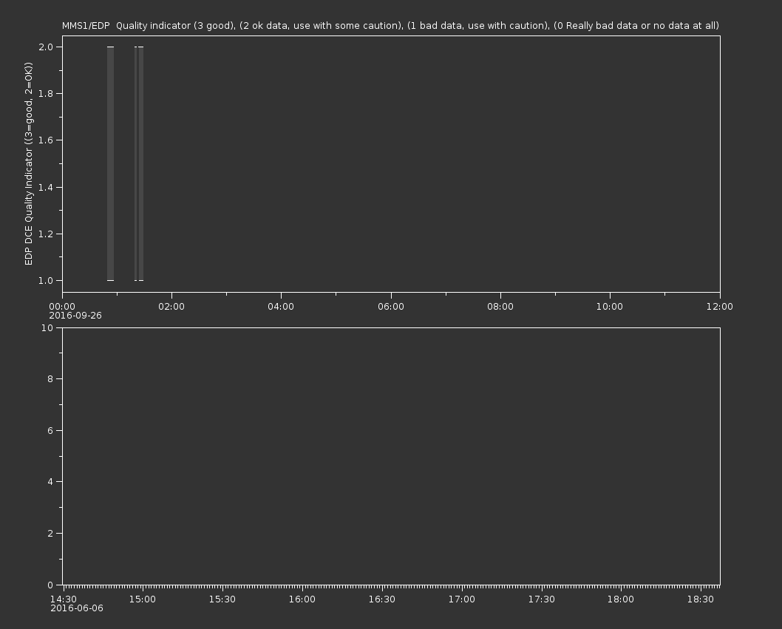782x629 pixels.
Task: Click the 04:00 time axis label
Action: tap(281, 306)
